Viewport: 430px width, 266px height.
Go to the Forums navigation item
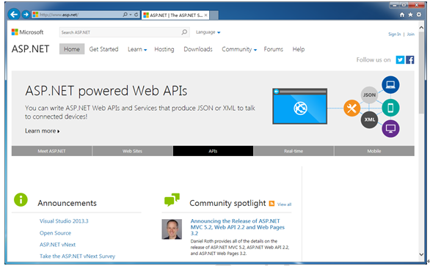tap(274, 49)
